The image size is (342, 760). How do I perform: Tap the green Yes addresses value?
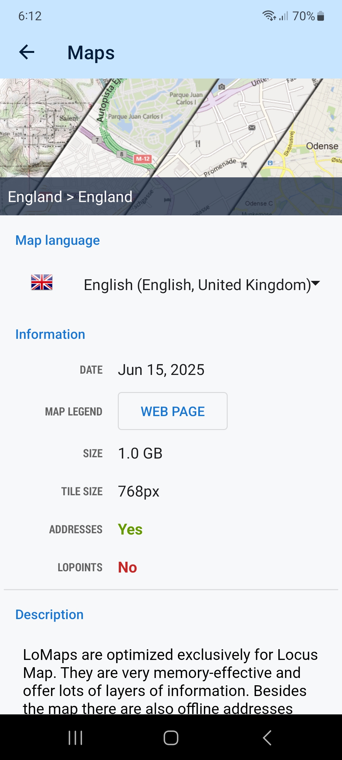(130, 529)
